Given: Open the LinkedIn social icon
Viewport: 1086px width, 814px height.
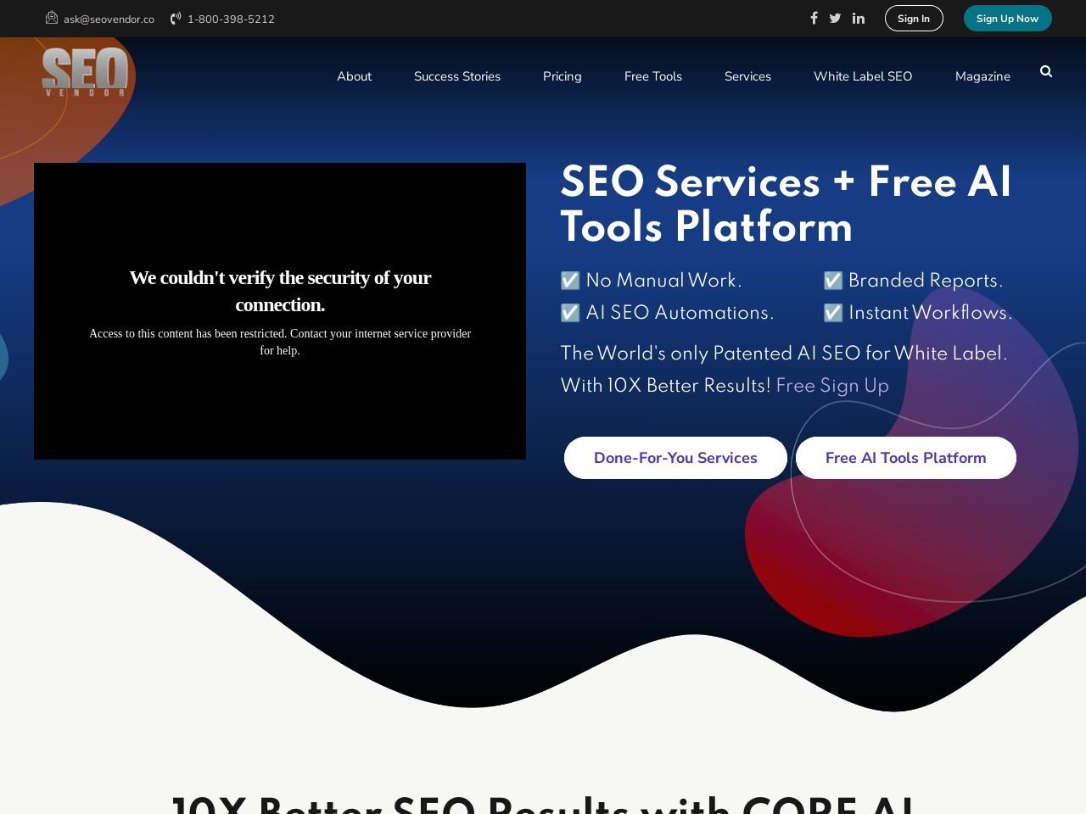Looking at the screenshot, I should pyautogui.click(x=858, y=18).
